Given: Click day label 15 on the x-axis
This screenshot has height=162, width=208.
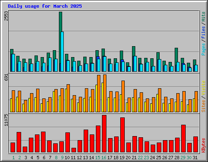Looking at the screenshot, I should (97, 158).
